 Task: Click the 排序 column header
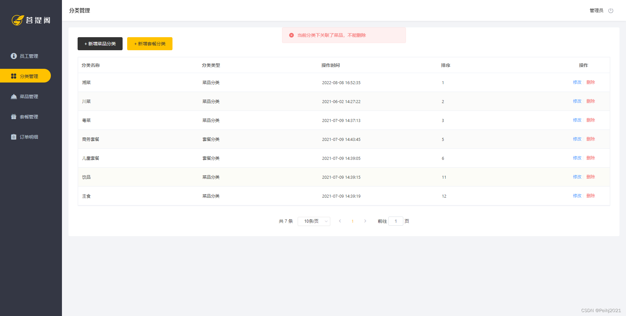point(446,65)
